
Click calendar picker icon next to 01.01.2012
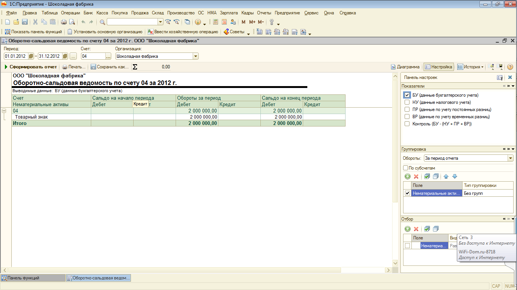click(x=31, y=56)
